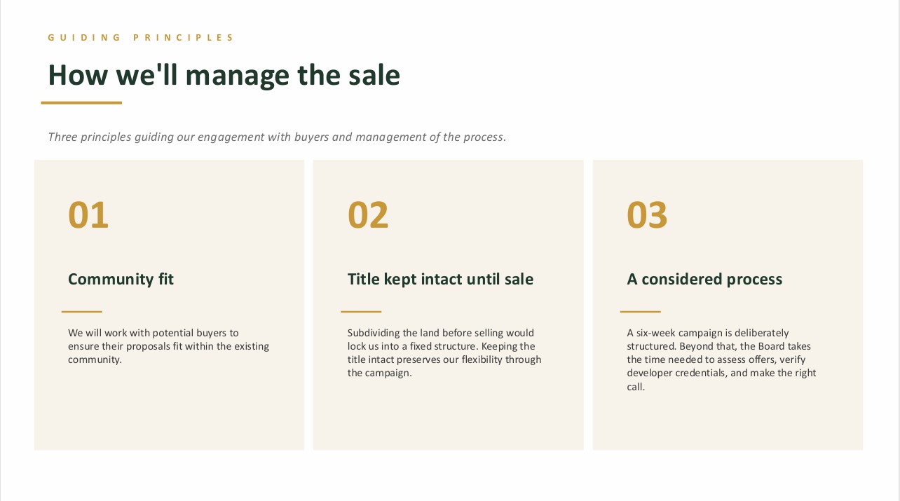
Task: Select the gold divider under 'Title kept intact'
Action: click(x=361, y=312)
